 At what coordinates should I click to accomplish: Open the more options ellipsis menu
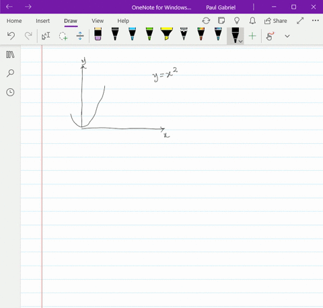[316, 20]
